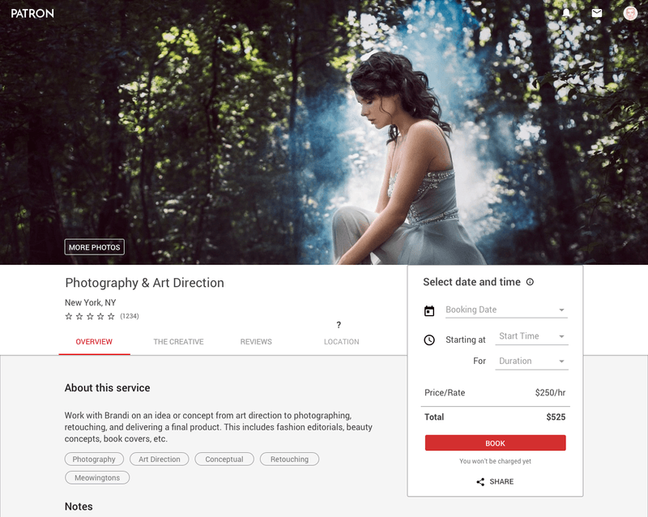Screen dimensions: 648x517
Task: Select the Conceptual tag chip
Action: (224, 459)
